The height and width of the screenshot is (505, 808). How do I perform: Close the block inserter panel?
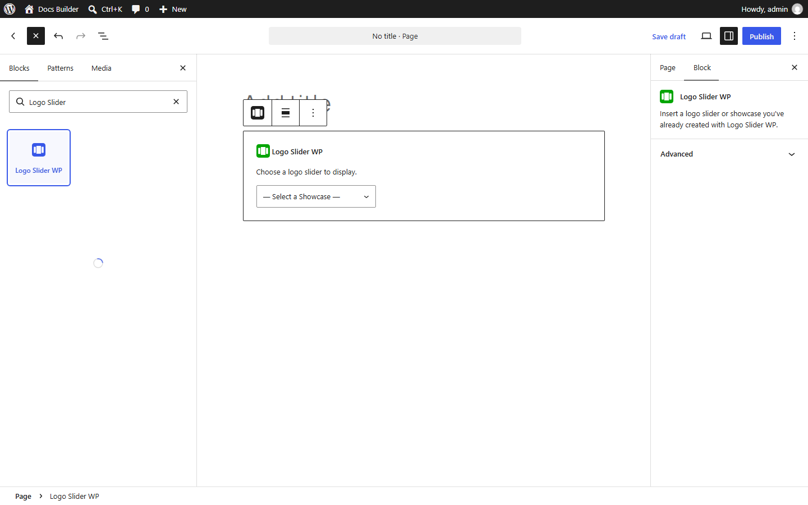[x=183, y=68]
